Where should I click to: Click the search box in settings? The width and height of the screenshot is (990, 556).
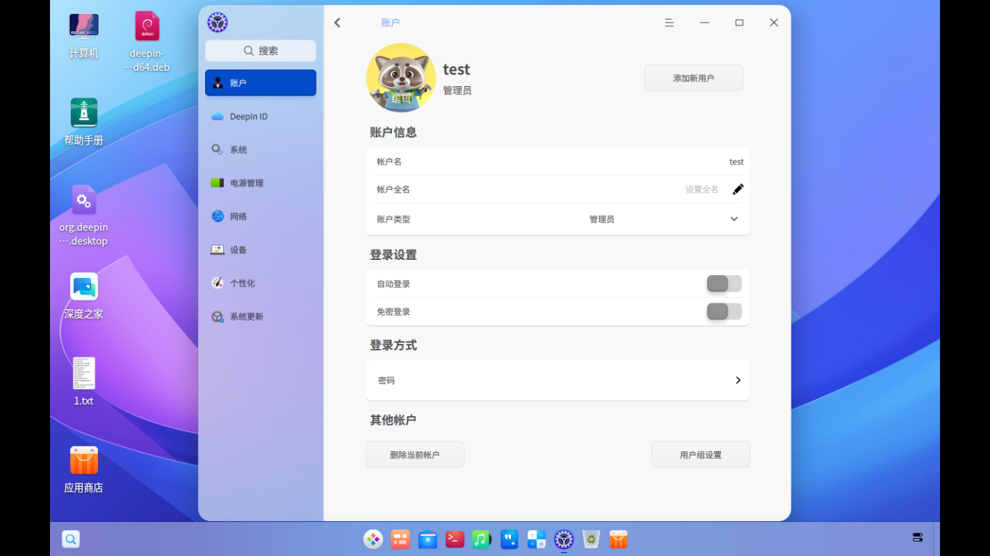pos(260,51)
